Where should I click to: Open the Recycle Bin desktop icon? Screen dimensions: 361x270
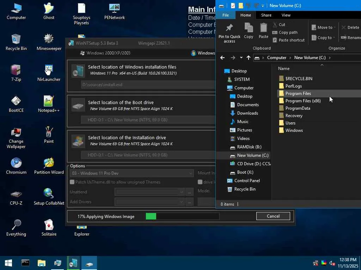click(x=16, y=42)
